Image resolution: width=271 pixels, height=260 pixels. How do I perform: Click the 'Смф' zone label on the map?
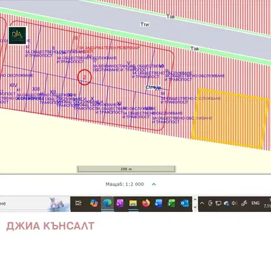153,87
